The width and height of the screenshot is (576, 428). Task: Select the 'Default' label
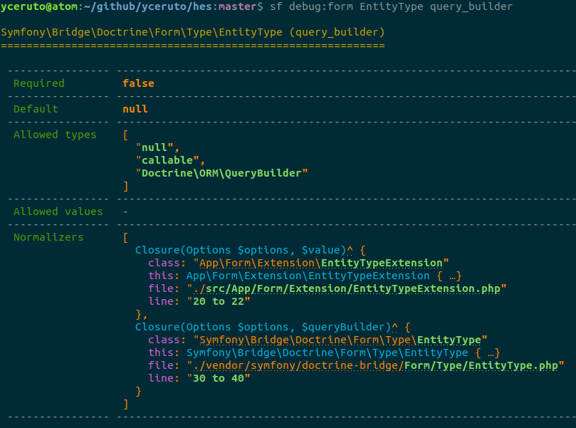tap(36, 109)
